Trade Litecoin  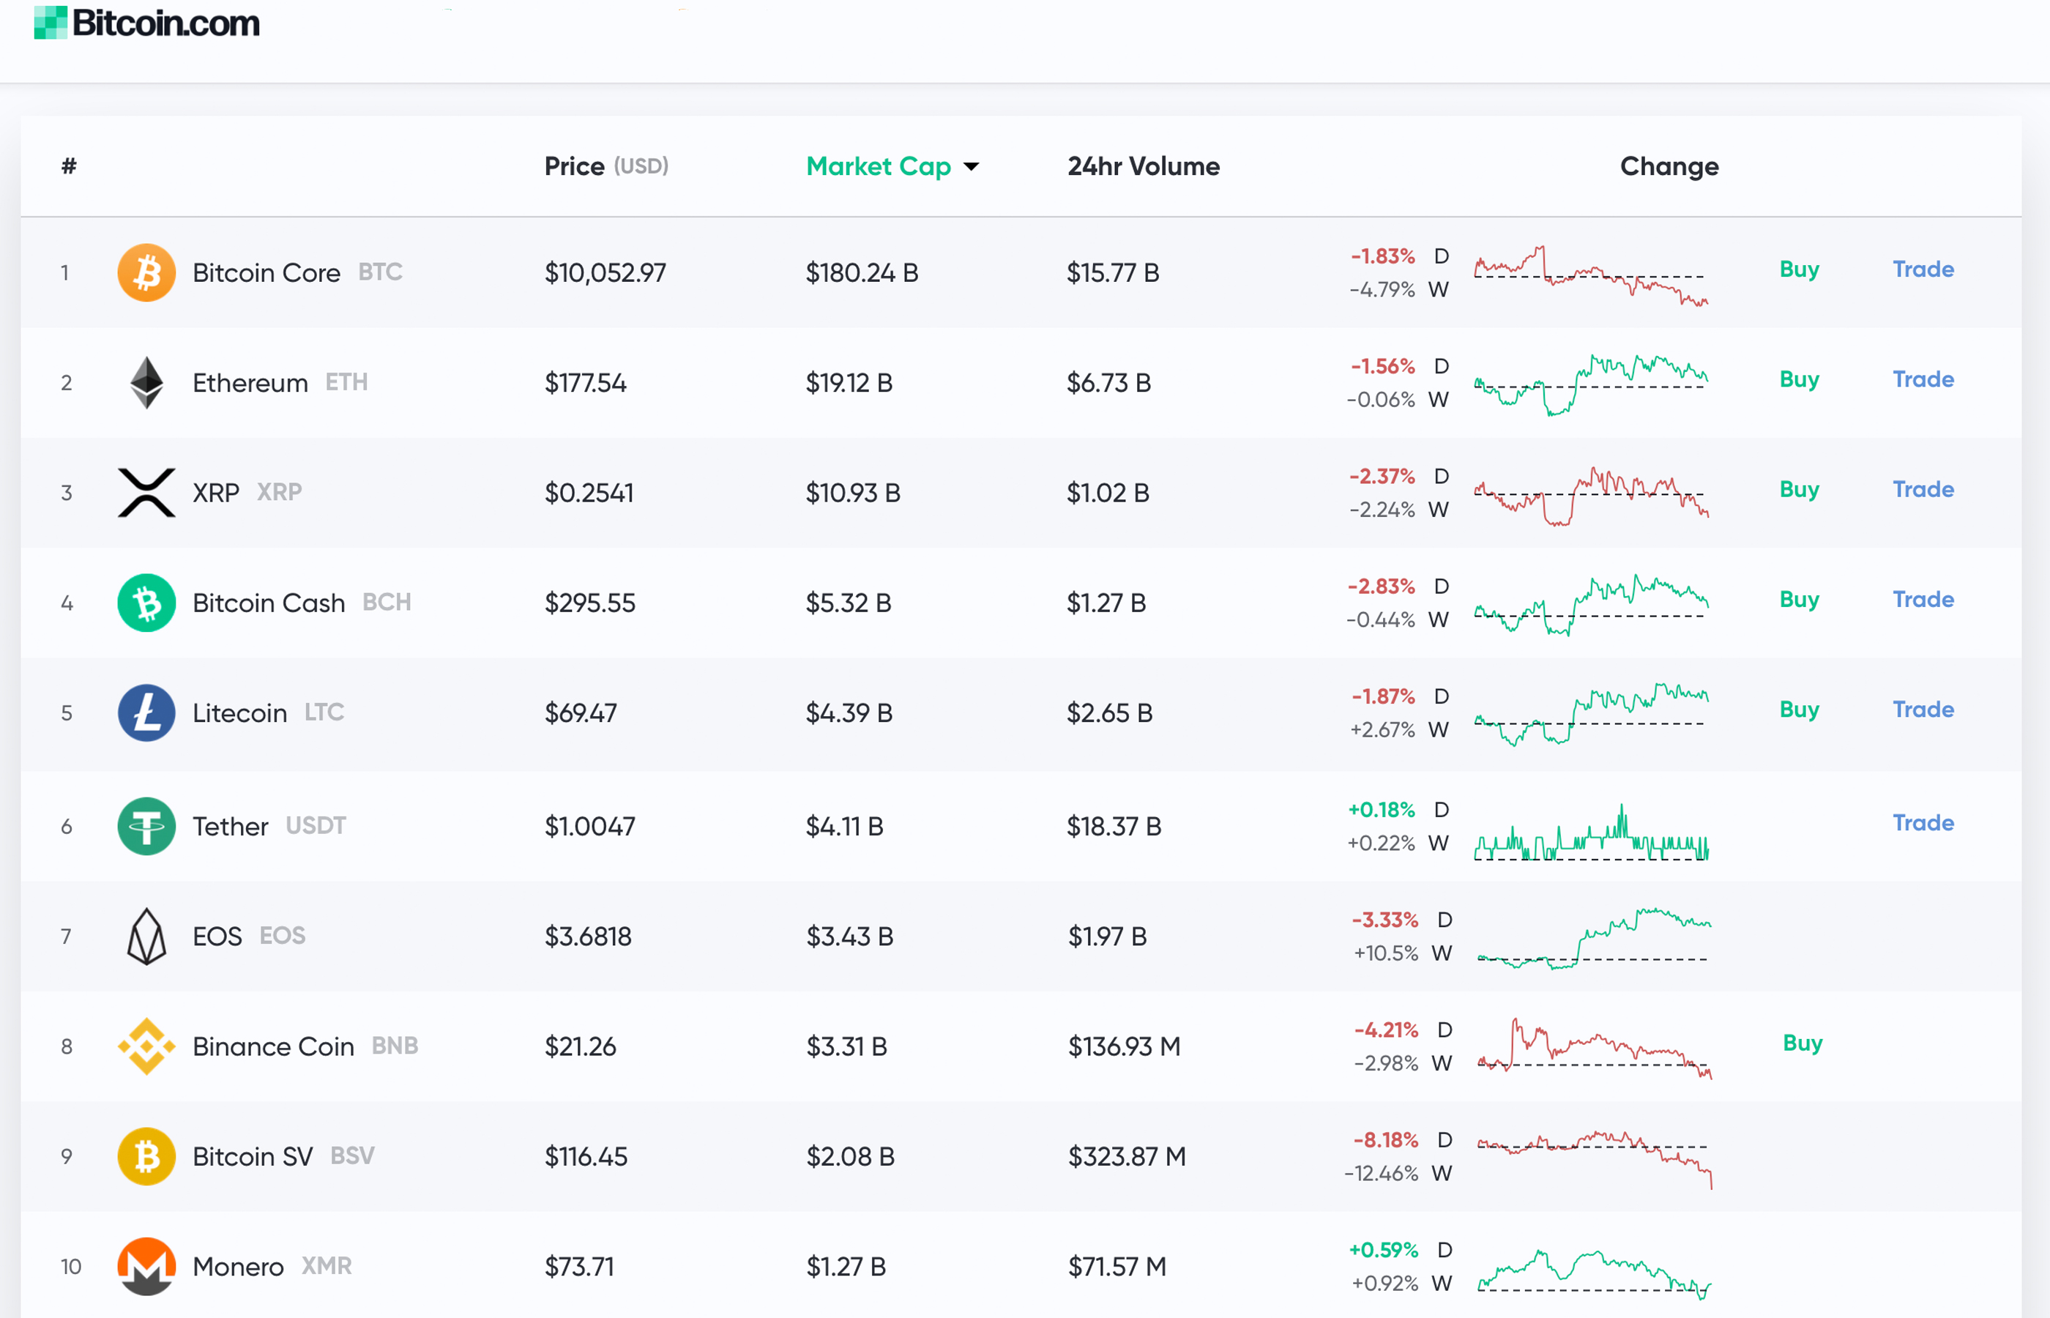point(1923,710)
